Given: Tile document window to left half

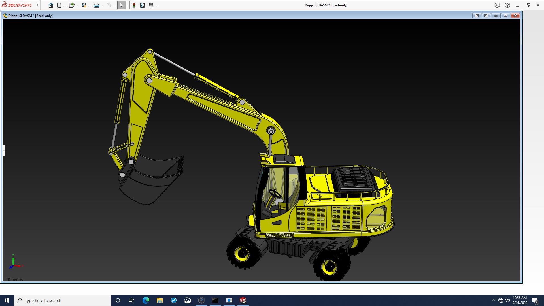Looking at the screenshot, I should tap(477, 16).
